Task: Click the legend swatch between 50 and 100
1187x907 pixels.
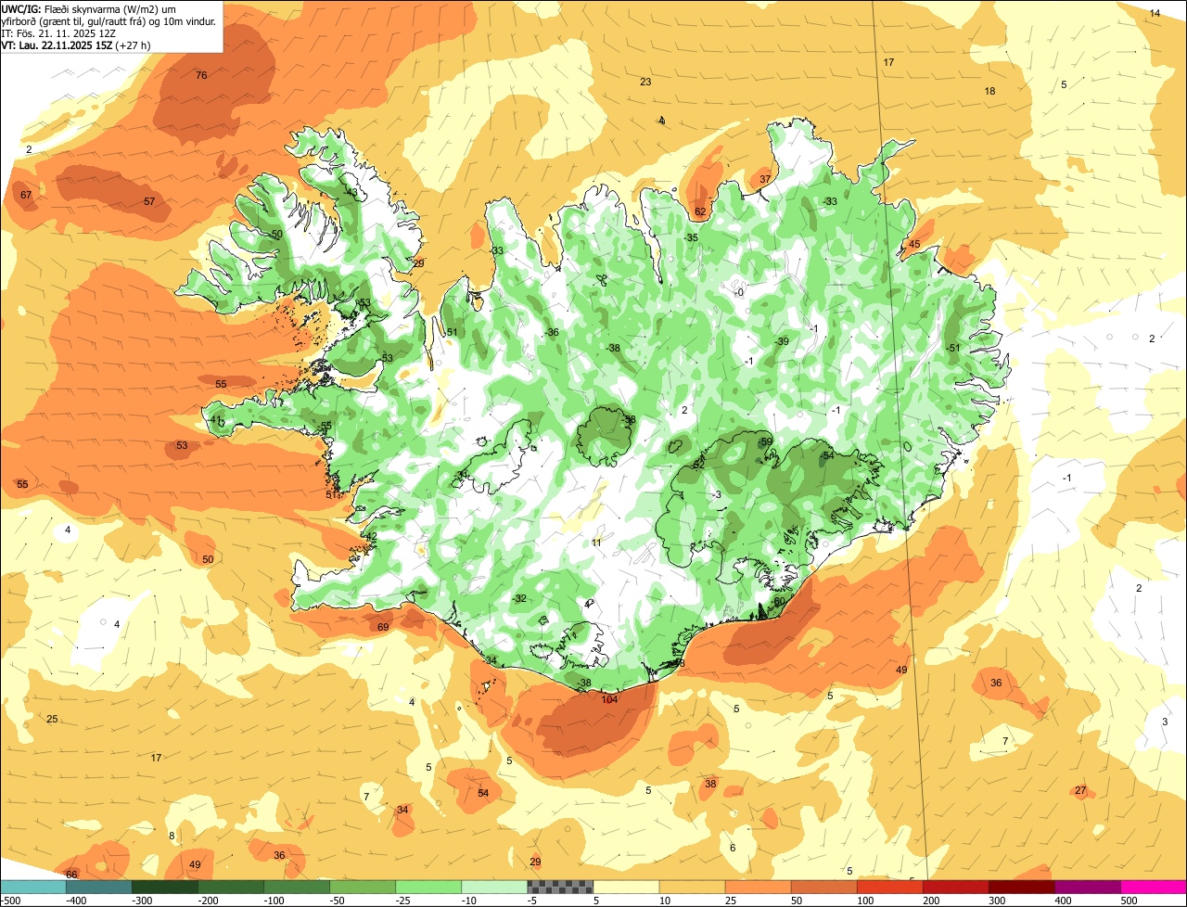Action: 823,887
